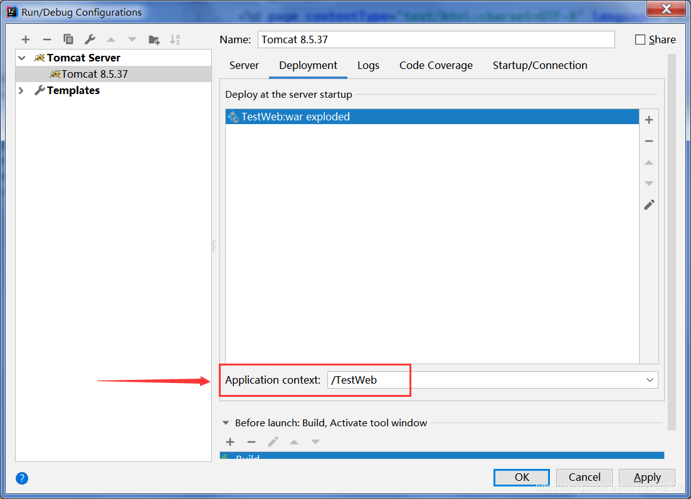Select Tomcat 8.5.37 in configuration tree

click(x=113, y=74)
